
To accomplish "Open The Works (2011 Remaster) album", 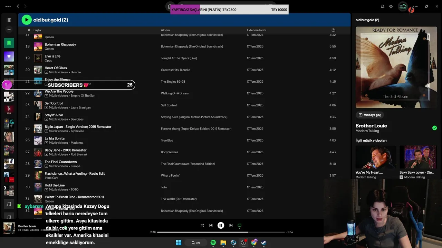I will coord(179,199).
